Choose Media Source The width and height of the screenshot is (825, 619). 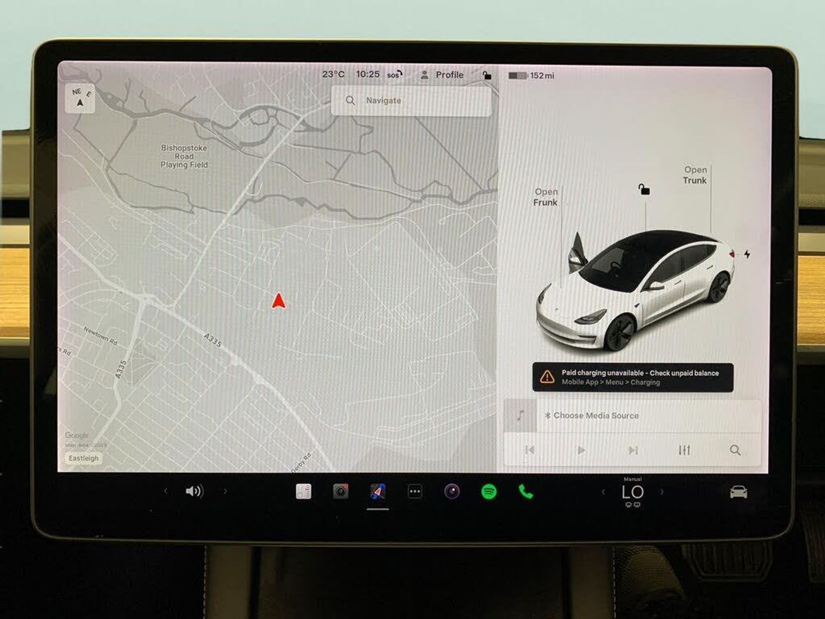591,416
